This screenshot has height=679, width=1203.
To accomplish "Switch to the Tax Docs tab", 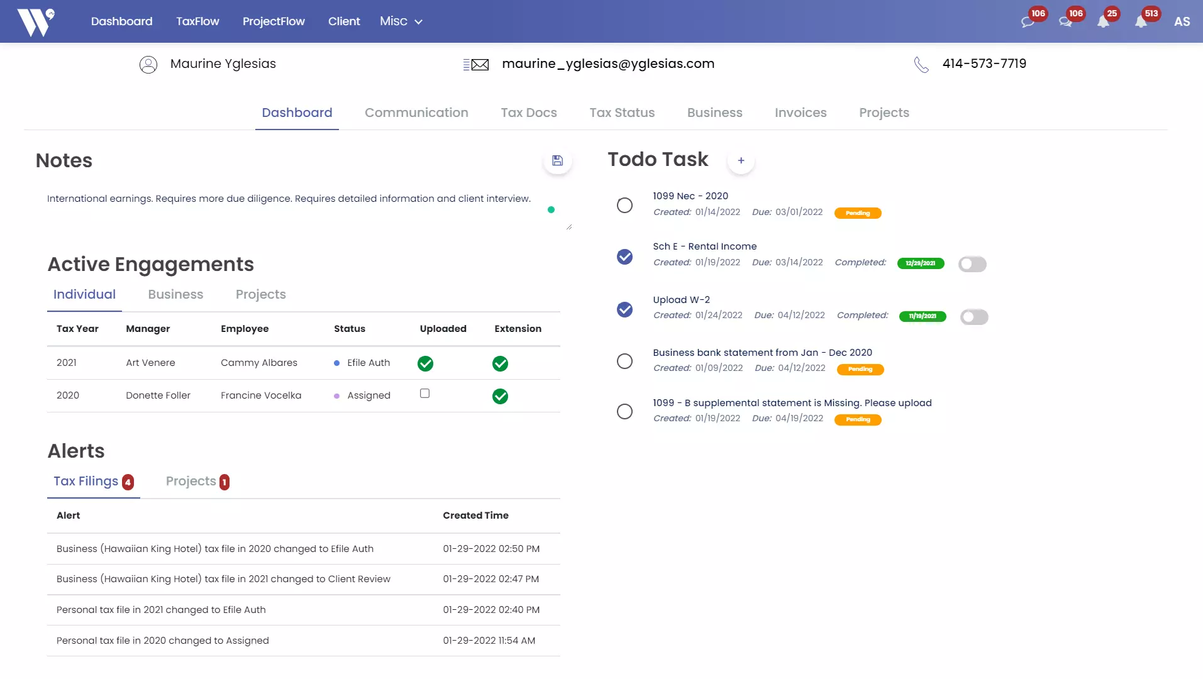I will coord(528,113).
